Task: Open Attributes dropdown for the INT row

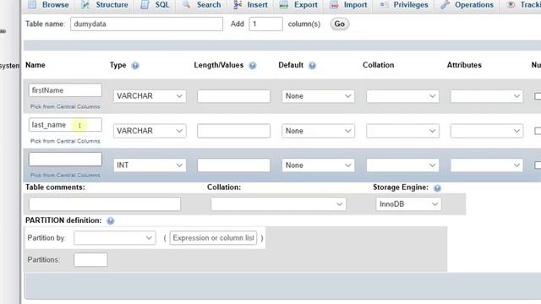Action: click(x=487, y=166)
